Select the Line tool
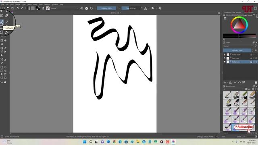Screen dimensions: 258x145 [x=7, y=22]
